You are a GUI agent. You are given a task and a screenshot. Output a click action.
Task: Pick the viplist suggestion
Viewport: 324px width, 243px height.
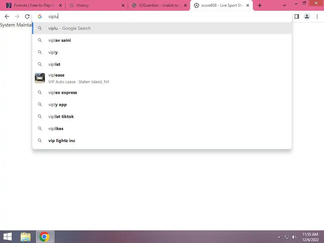tap(162, 64)
